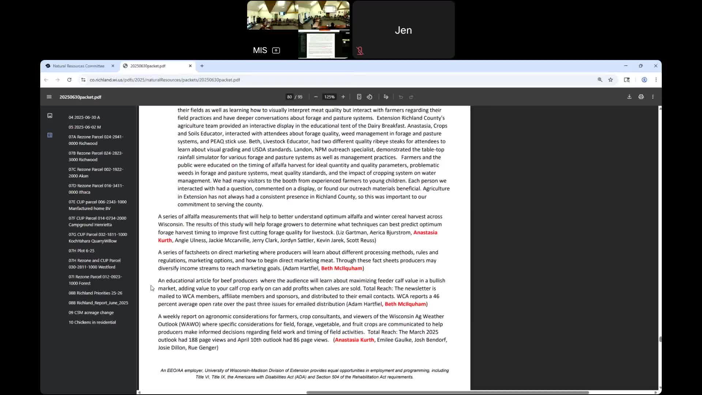Jump to 10 Chickens in residential bookmark
Viewport: 702px width, 395px height.
point(92,322)
